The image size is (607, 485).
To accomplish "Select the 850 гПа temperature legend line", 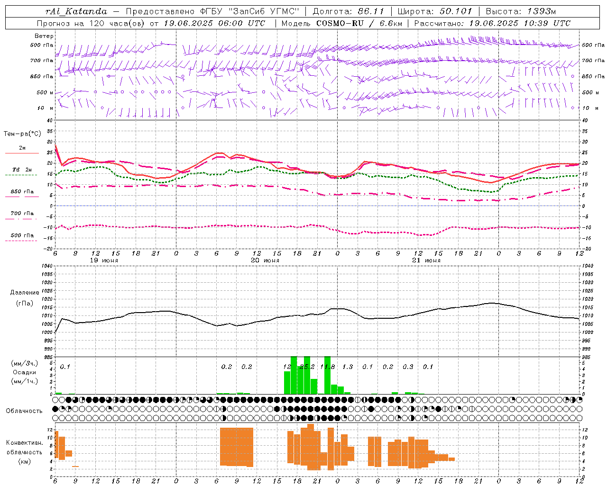I will 22,197.
